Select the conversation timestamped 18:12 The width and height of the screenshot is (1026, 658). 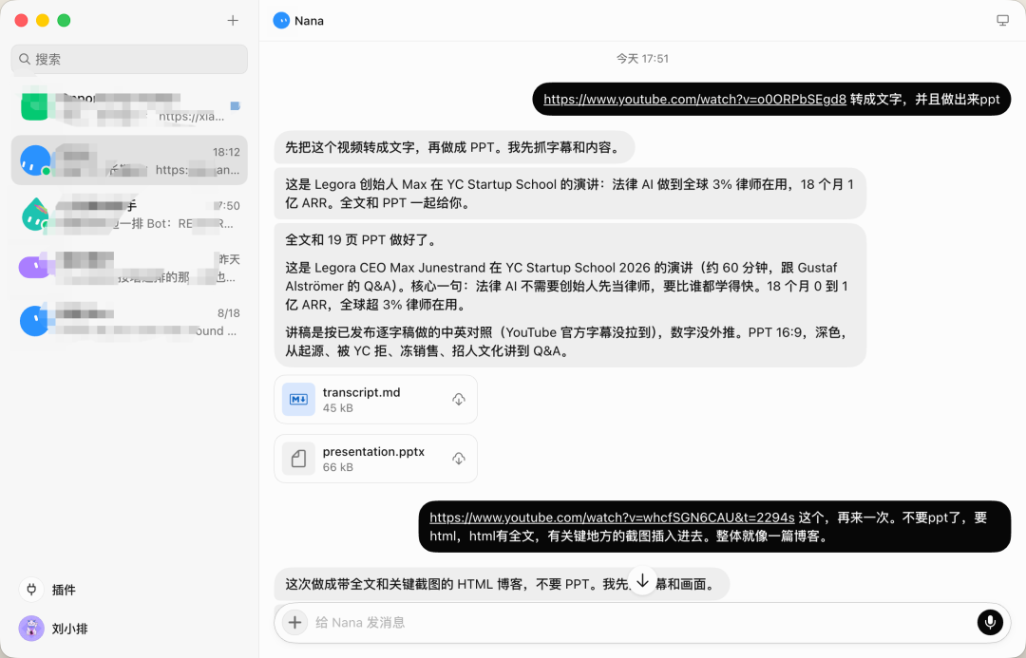pos(129,160)
